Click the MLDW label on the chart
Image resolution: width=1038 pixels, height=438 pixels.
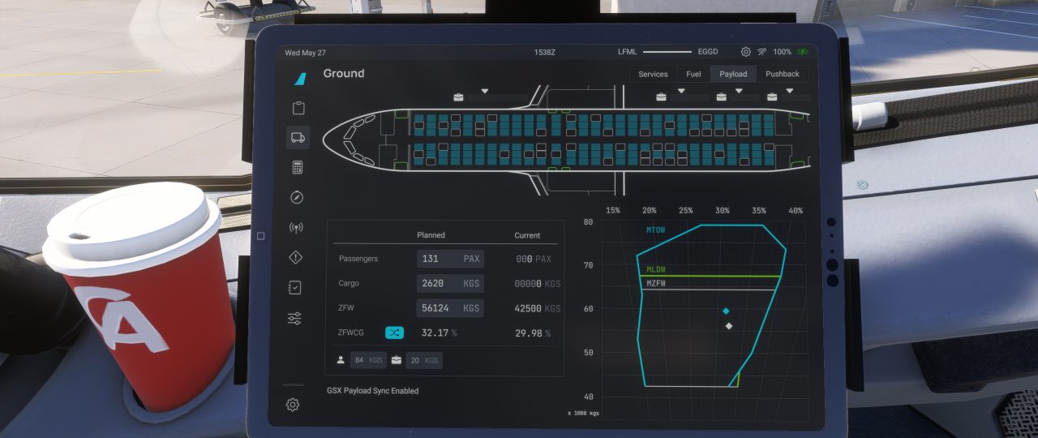point(655,269)
